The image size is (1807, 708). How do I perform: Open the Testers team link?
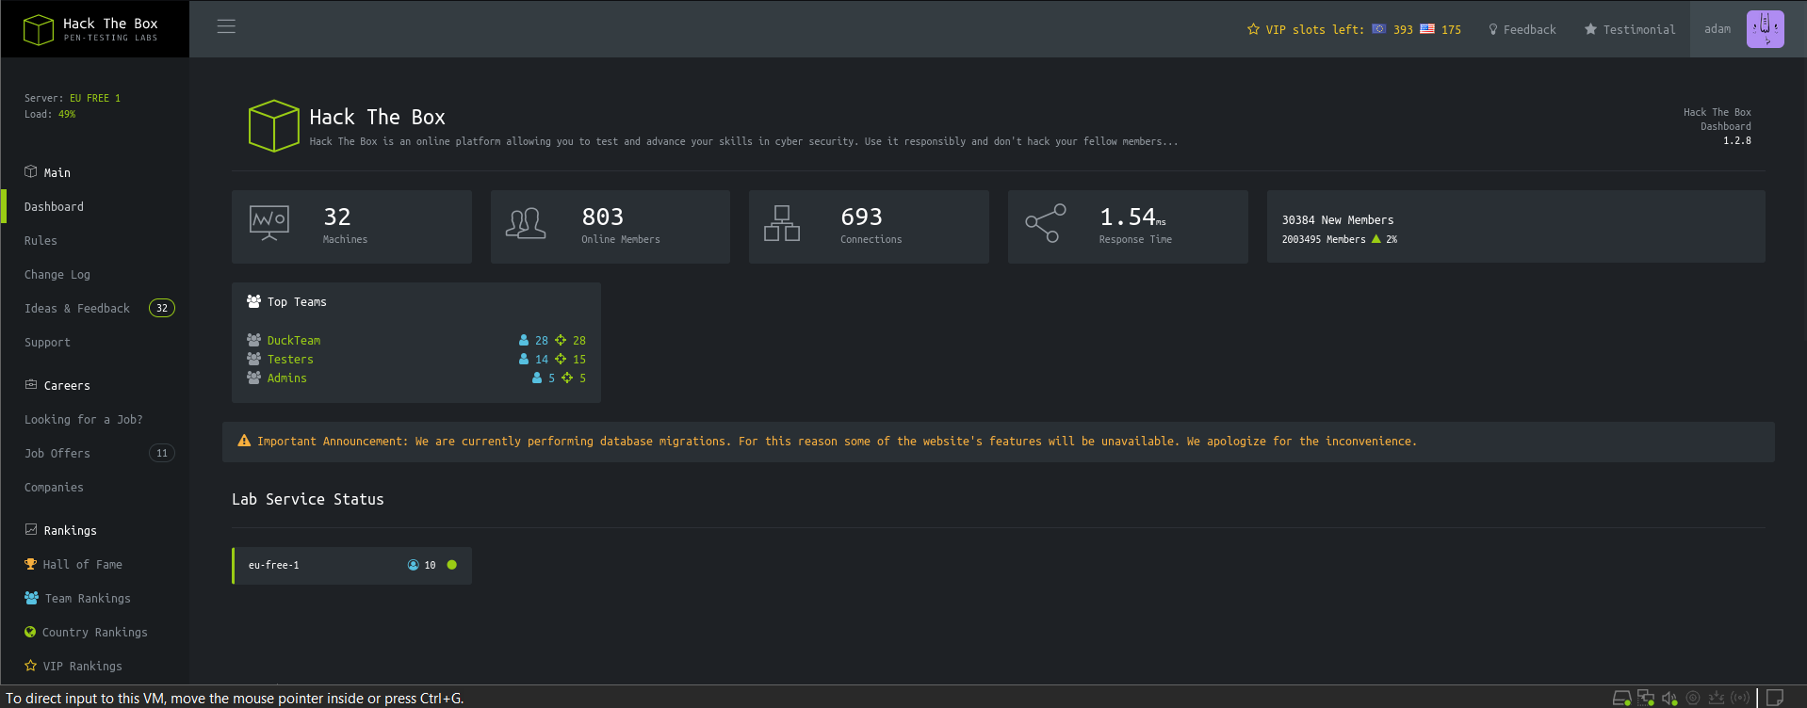290,359
